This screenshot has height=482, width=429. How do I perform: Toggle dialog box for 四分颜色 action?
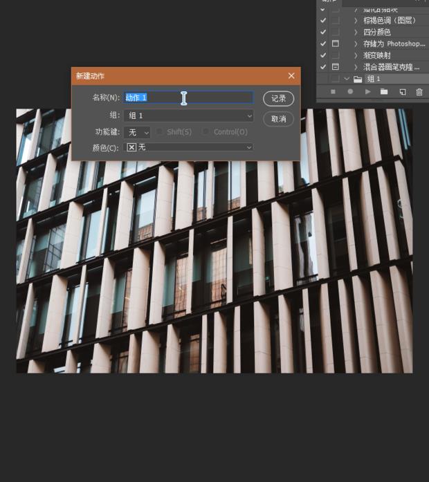[335, 32]
